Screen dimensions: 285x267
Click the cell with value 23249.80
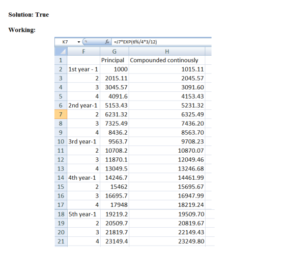[x=167, y=241]
